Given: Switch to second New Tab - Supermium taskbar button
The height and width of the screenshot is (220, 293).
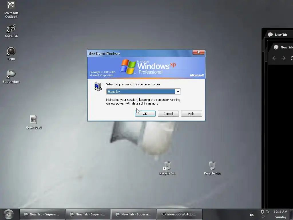Looking at the screenshot, I should coord(88,214).
